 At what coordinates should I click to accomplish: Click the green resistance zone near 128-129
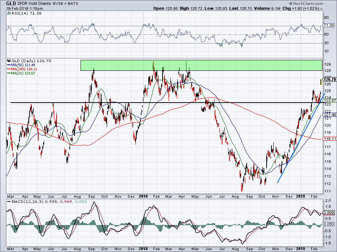coord(201,65)
